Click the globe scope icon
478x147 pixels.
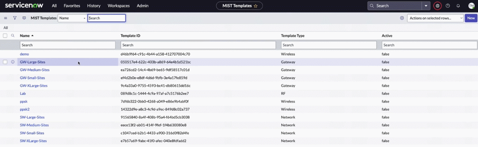click(x=437, y=6)
